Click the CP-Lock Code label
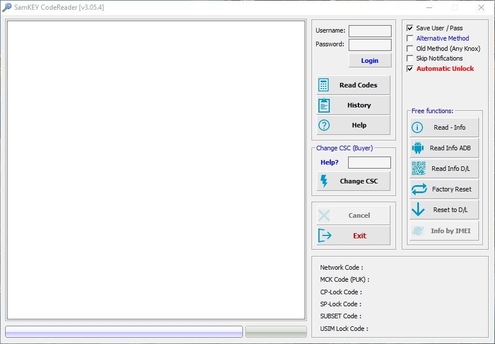 341,292
